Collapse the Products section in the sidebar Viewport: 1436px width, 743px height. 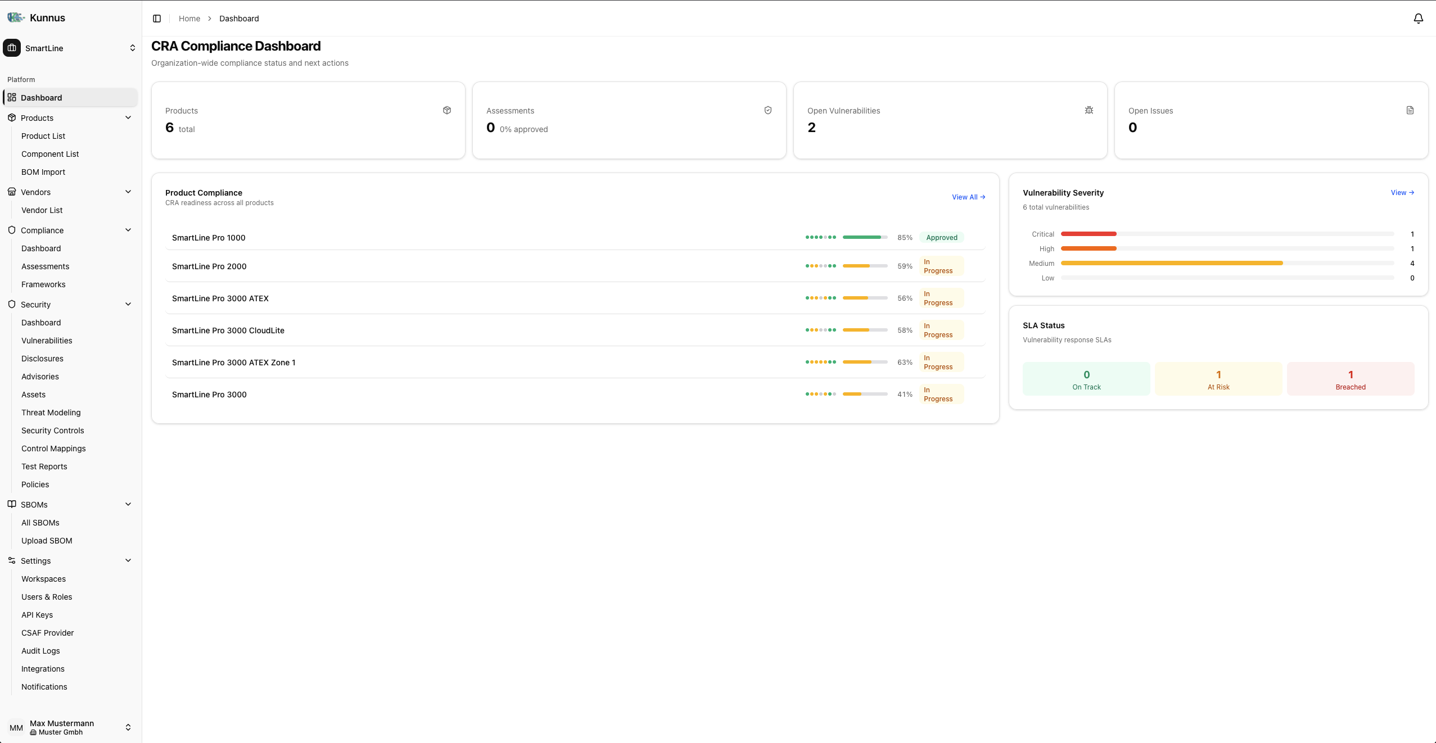(128, 117)
